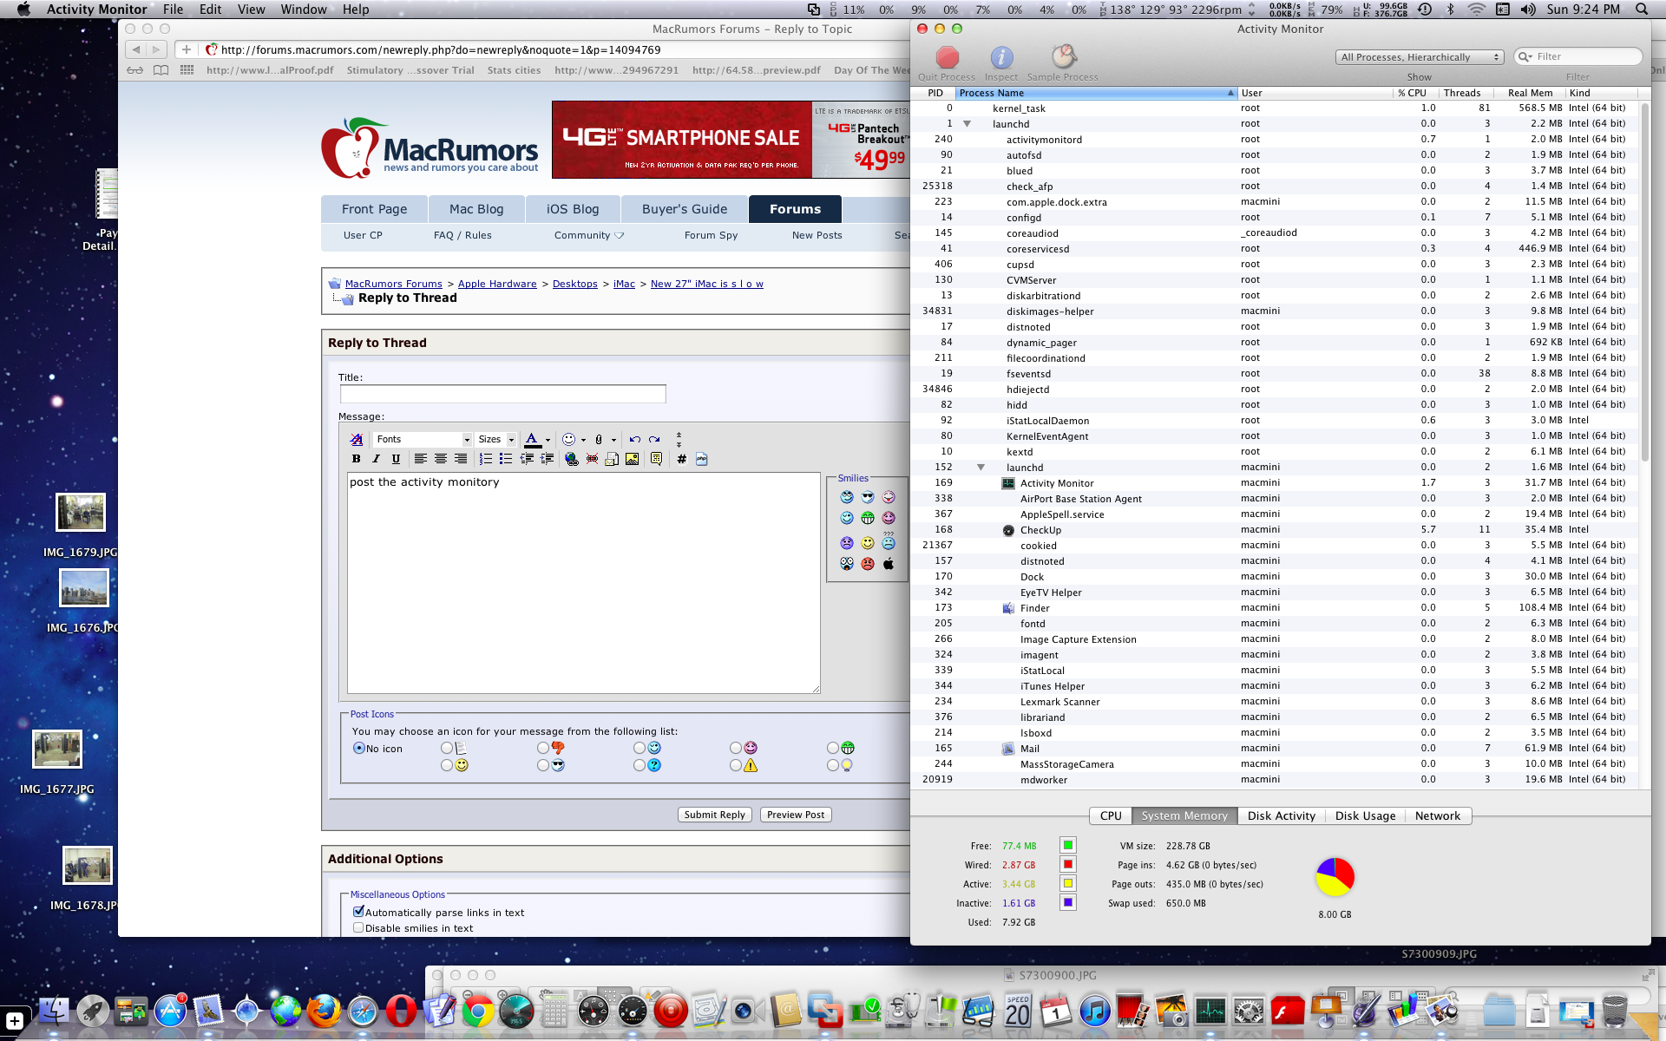Open Firefox from the Dock
This screenshot has width=1666, height=1041.
[325, 1011]
